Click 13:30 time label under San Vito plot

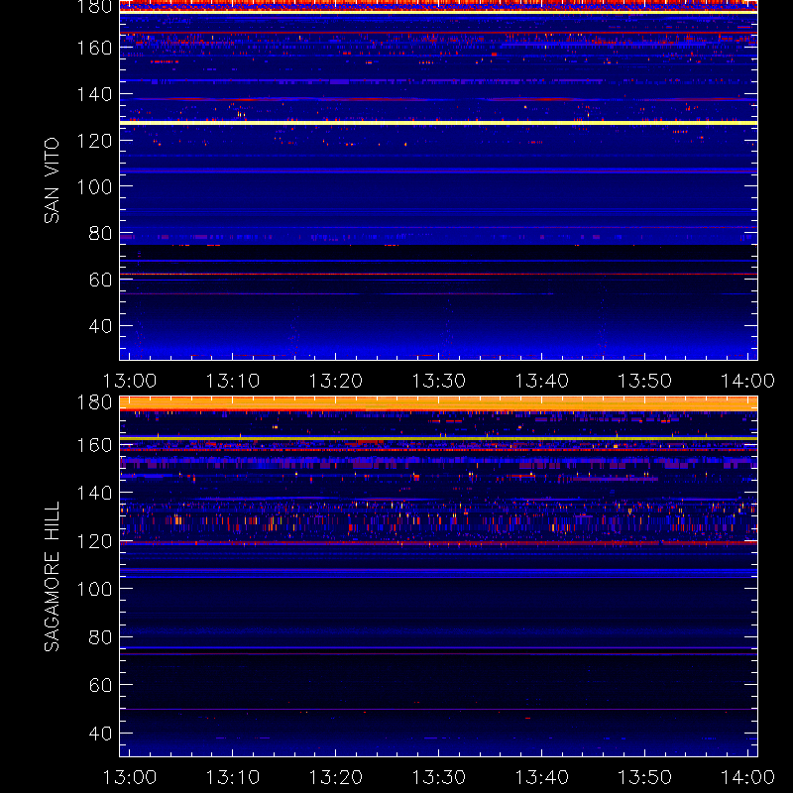pos(439,381)
